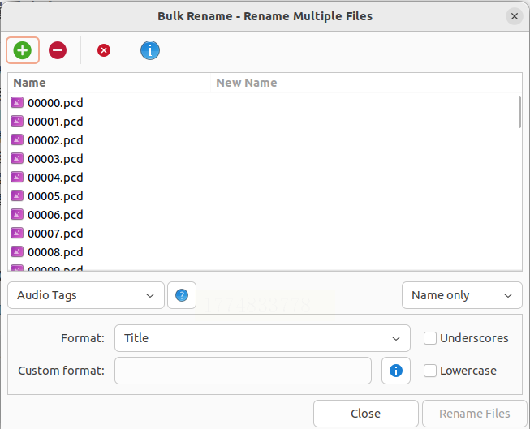Open the Format Title combo box
530x429 pixels.
pos(262,338)
